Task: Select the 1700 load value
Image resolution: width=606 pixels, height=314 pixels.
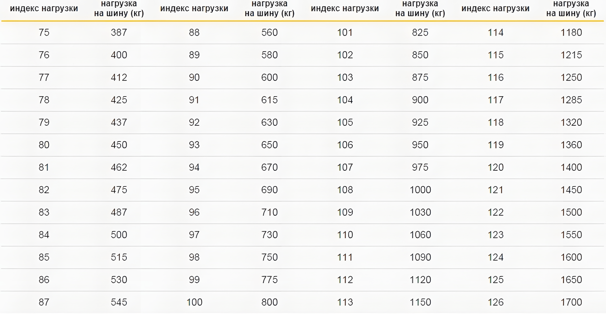Action: (x=571, y=302)
